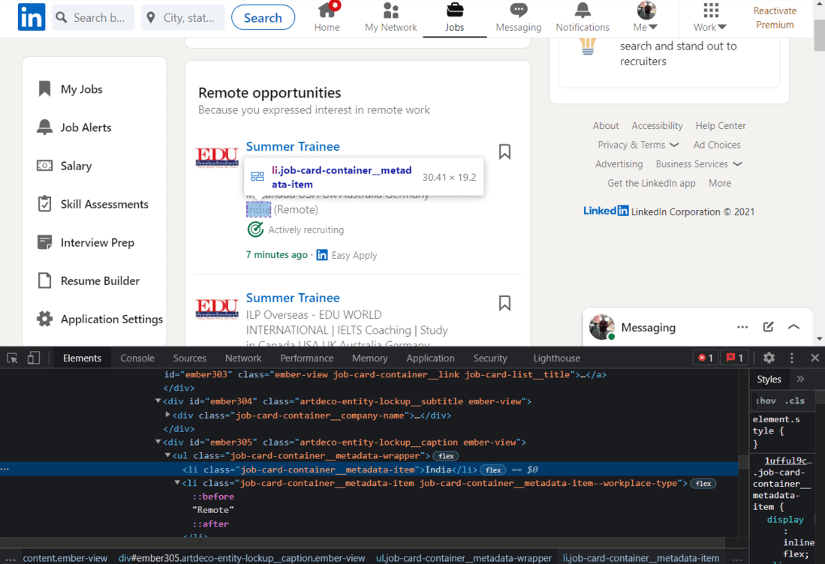Open the Messaging nav icon
Screen dimensions: 825x564
coord(518,17)
